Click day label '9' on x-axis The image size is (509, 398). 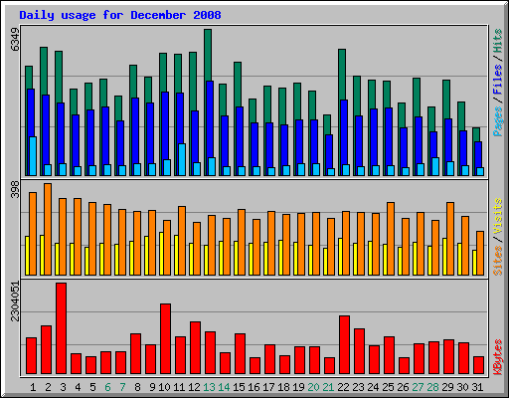pyautogui.click(x=152, y=387)
